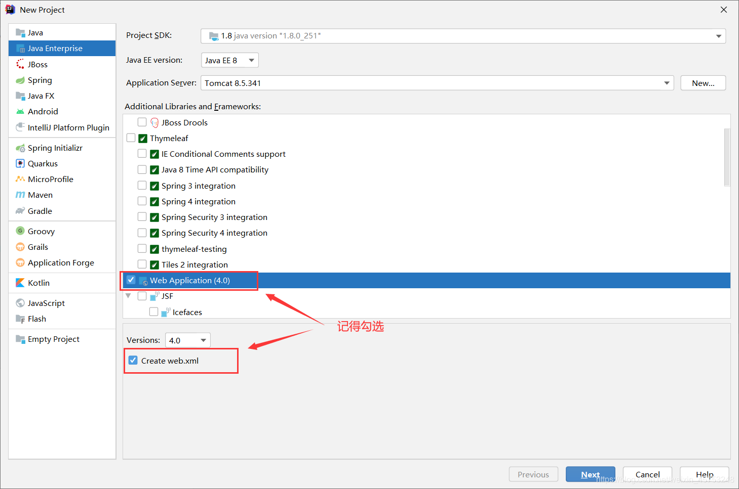Click the JBoss red dots icon
The image size is (739, 489).
coord(20,64)
